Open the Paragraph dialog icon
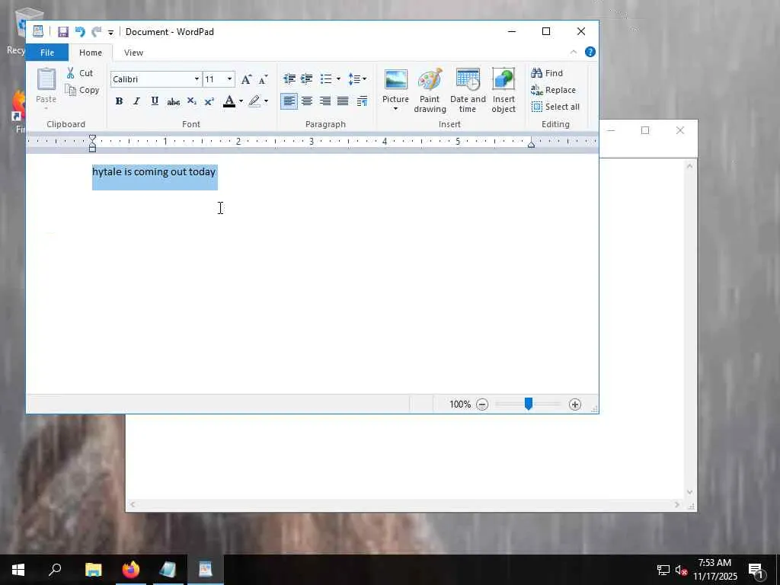Screen dimensions: 780x585 362,101
